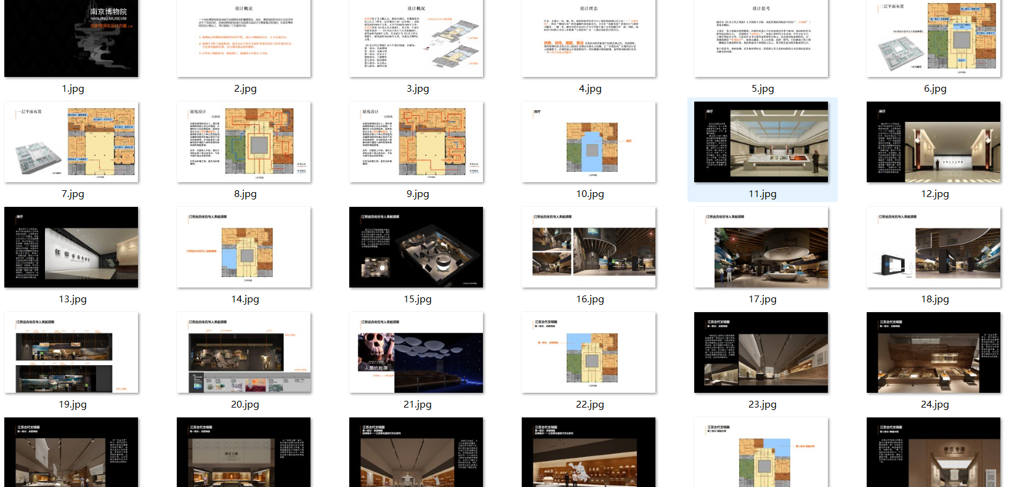The width and height of the screenshot is (1017, 487).
Task: Select the thumbnail picture of 18.jpg
Action: [x=934, y=248]
